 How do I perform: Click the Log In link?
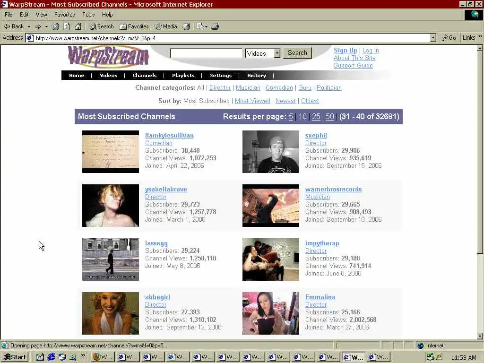click(x=371, y=50)
